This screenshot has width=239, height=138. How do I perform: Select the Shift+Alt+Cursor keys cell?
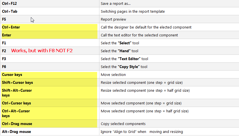[49, 93]
